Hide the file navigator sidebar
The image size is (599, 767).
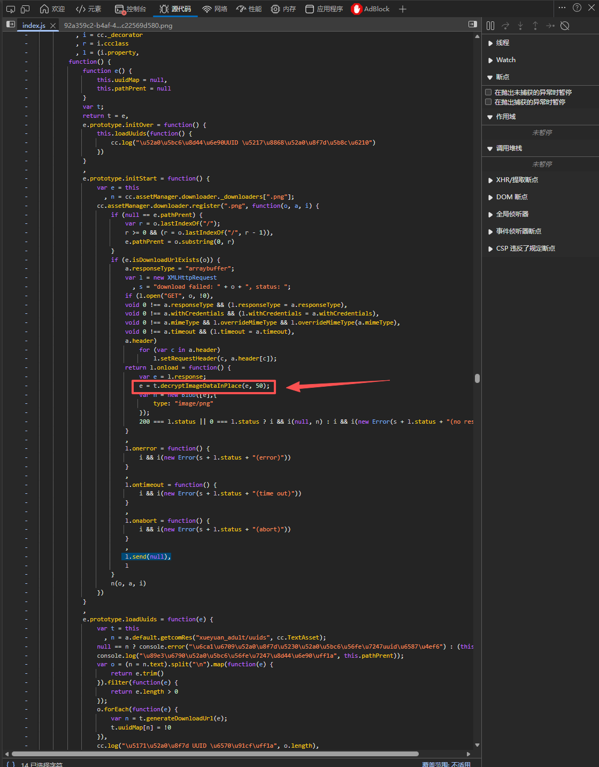click(10, 25)
